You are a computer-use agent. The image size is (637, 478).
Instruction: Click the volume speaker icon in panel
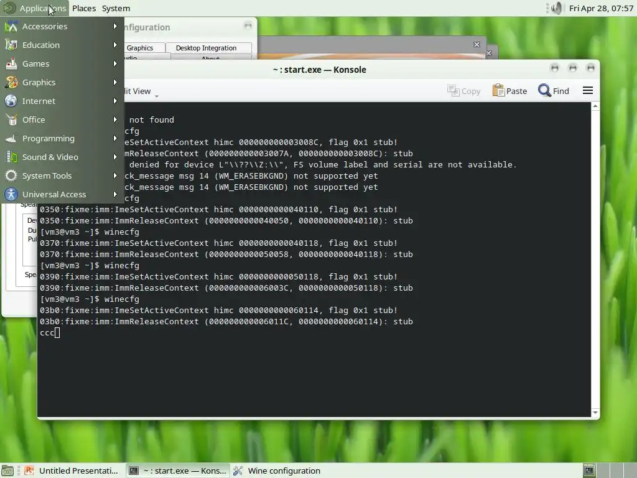click(x=556, y=8)
